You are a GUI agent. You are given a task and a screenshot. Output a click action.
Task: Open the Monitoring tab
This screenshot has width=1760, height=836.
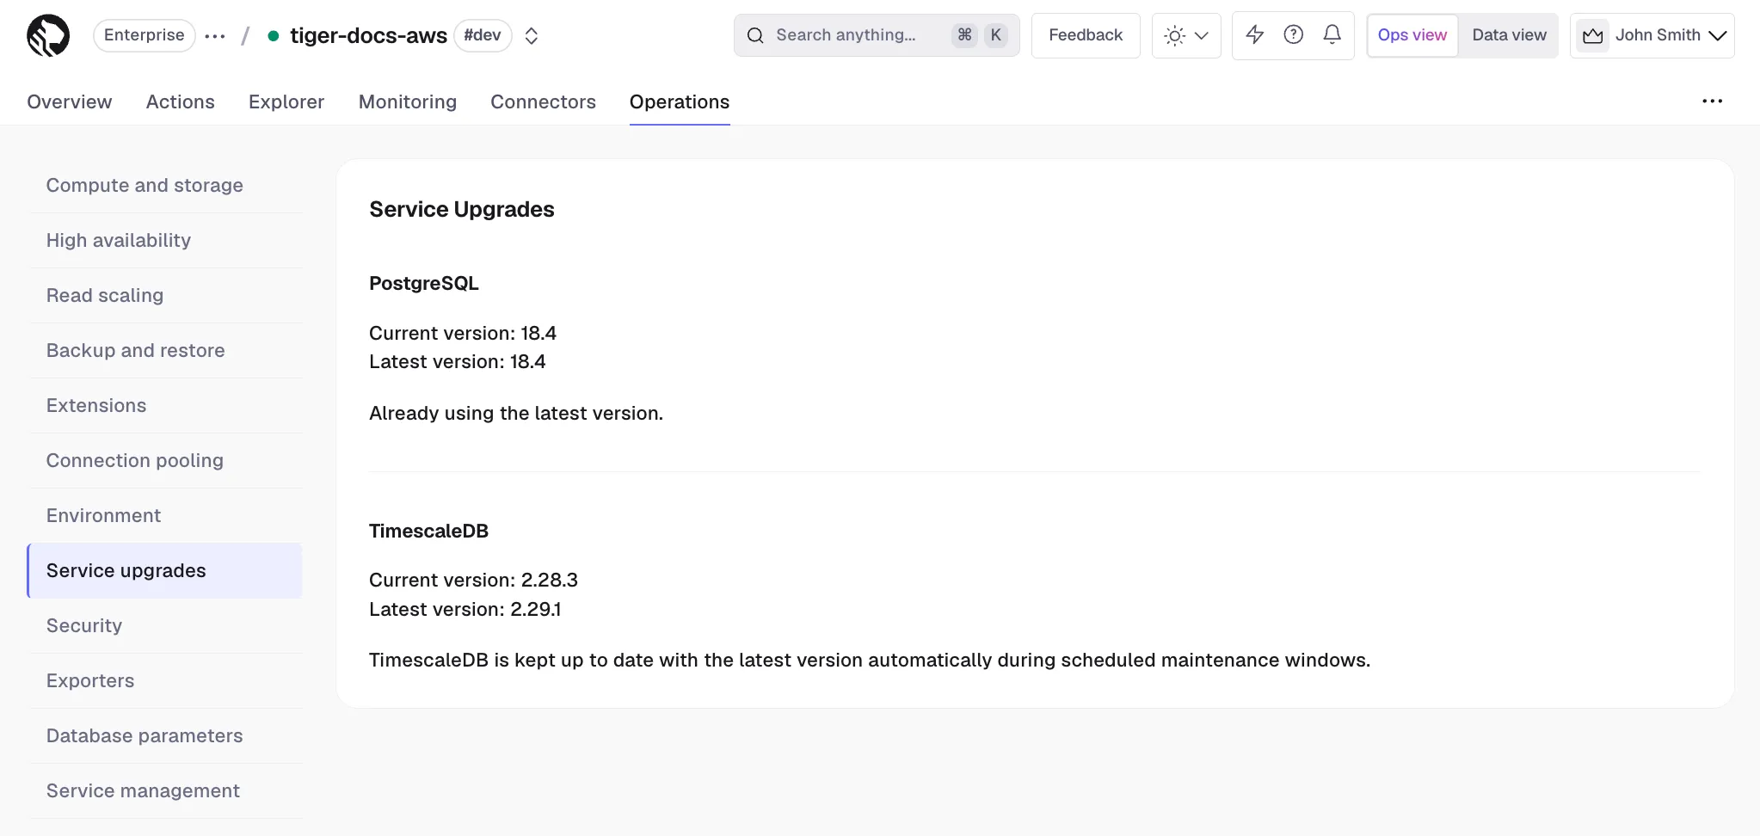point(408,101)
